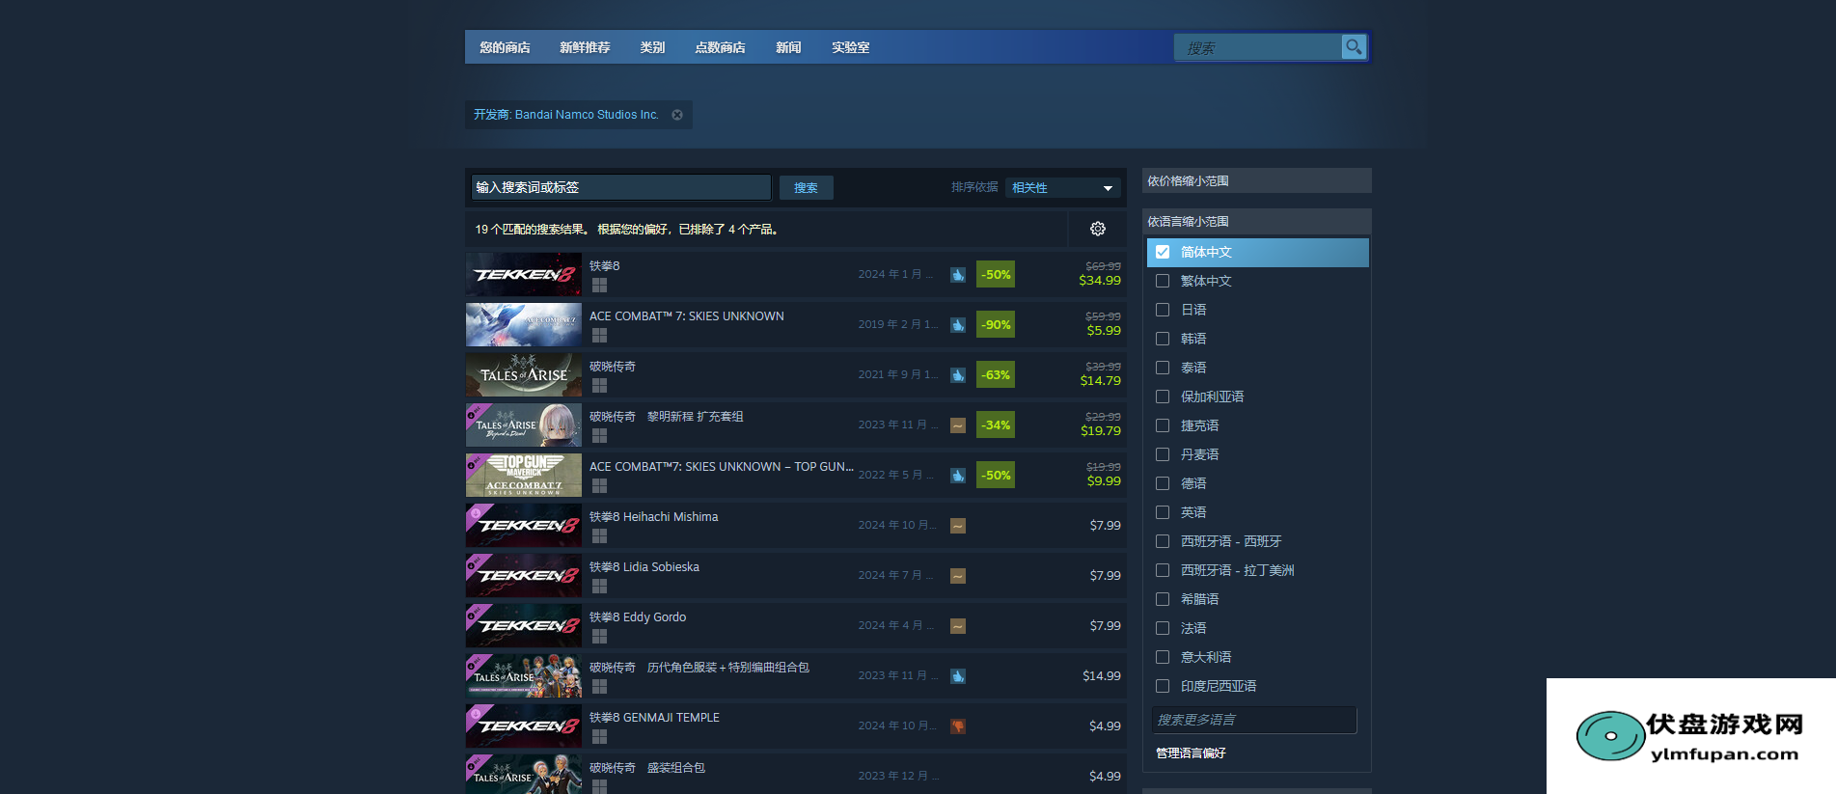Viewport: 1836px width, 794px height.
Task: Uncheck the 简体中文 language filter
Action: (x=1163, y=252)
